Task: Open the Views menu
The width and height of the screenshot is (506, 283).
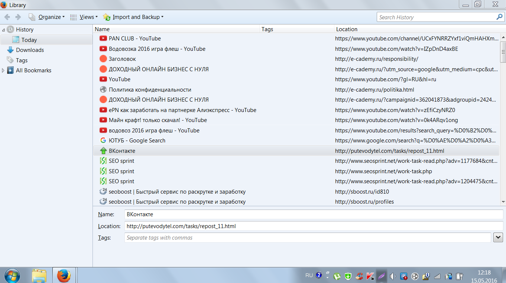Action: coord(84,17)
